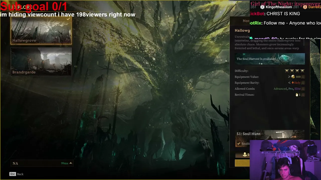Click the Equipment Value label
The image size is (321, 180).
(x=247, y=77)
